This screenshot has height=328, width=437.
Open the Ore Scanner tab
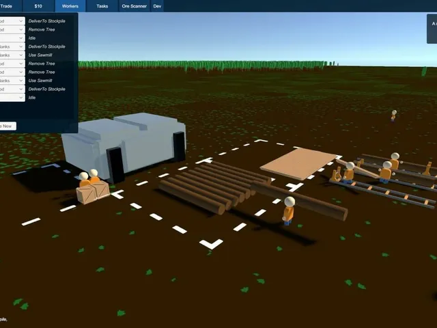(134, 6)
